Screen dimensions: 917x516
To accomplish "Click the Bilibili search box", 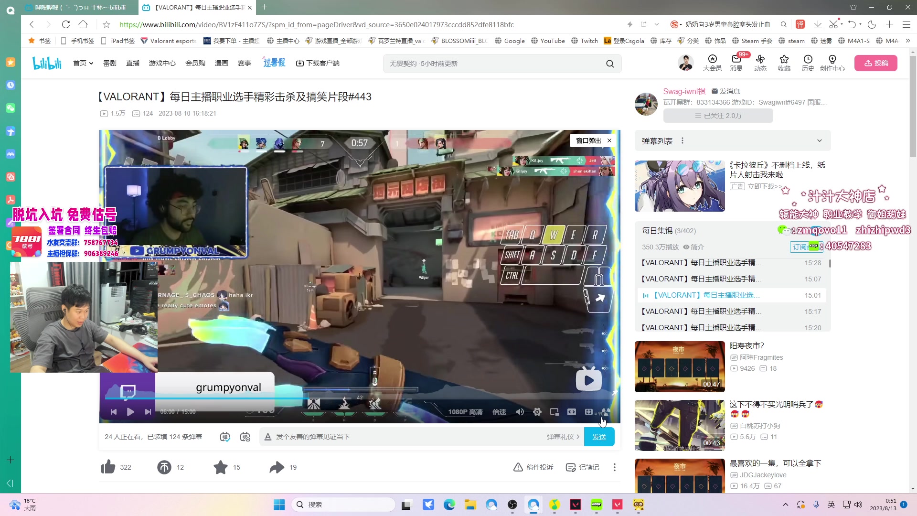I will [x=494, y=64].
